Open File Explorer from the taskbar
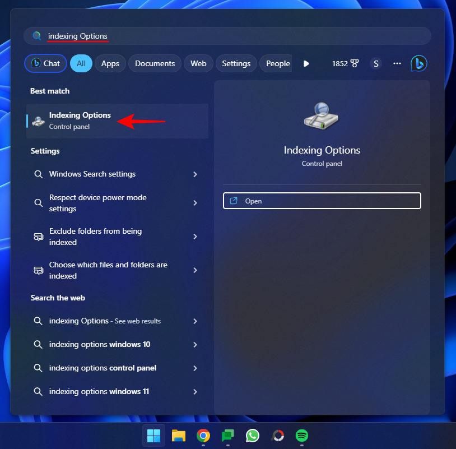This screenshot has height=449, width=456. tap(178, 436)
